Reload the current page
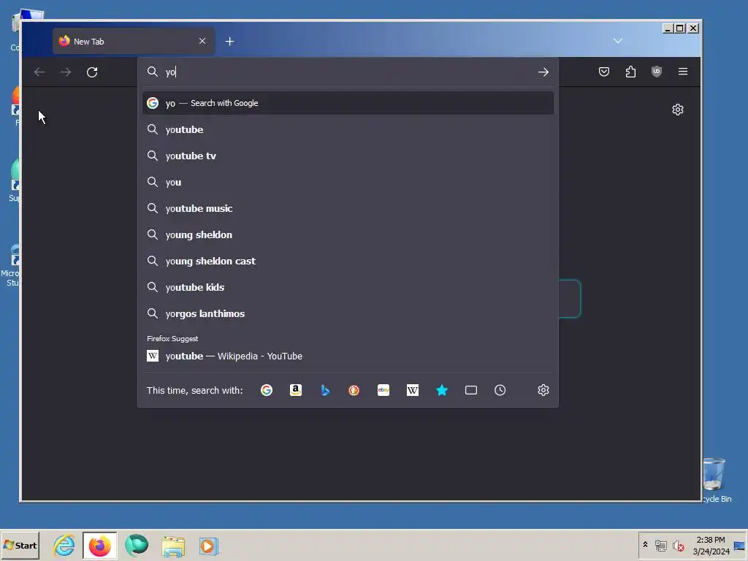The image size is (748, 561). (x=92, y=72)
